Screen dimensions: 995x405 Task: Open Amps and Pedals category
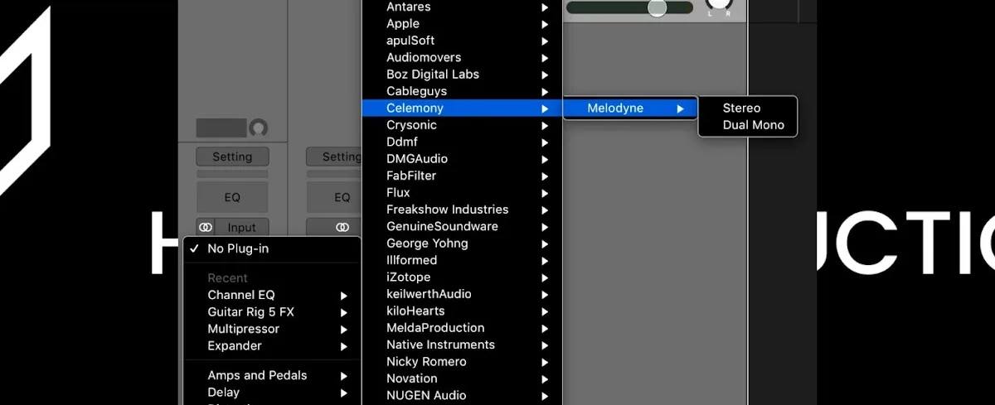click(x=272, y=375)
